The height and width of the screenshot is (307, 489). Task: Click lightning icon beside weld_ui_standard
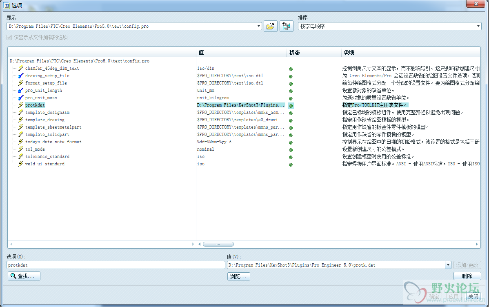pyautogui.click(x=21, y=163)
